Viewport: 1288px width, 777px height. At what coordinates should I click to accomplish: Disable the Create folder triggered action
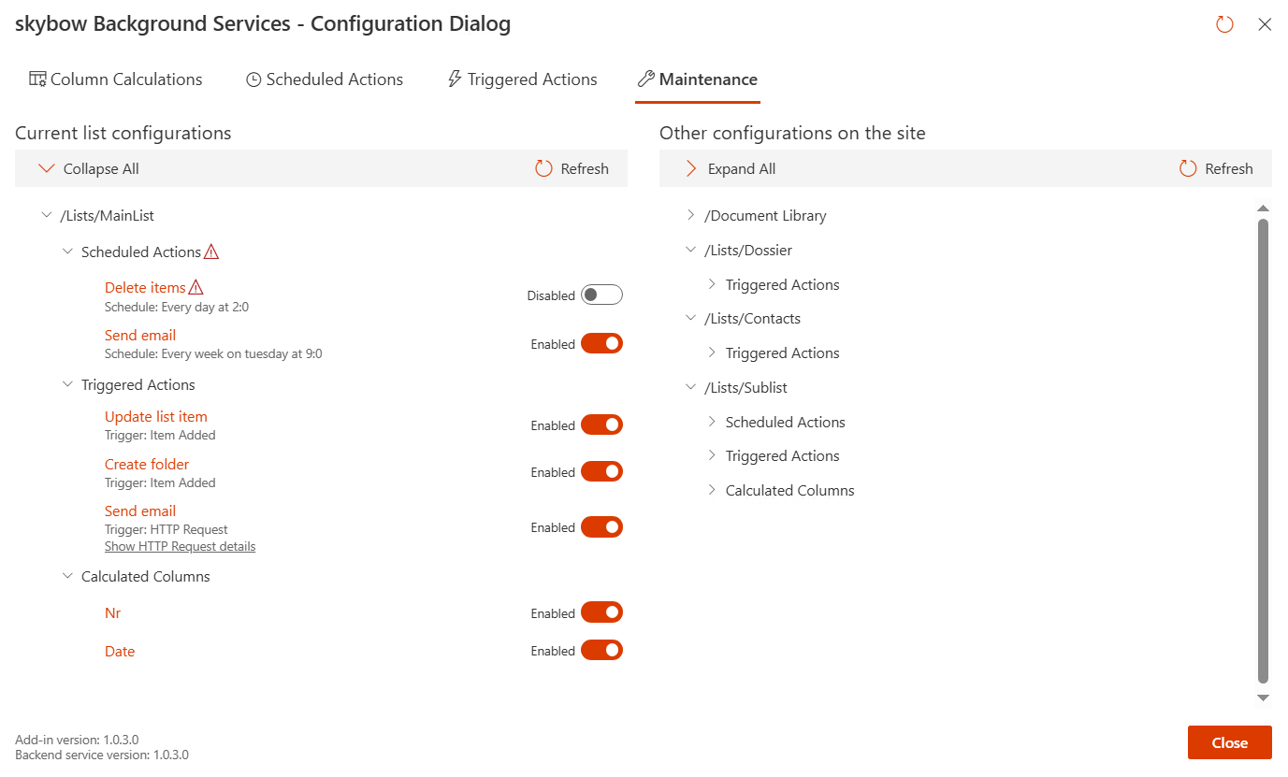601,472
